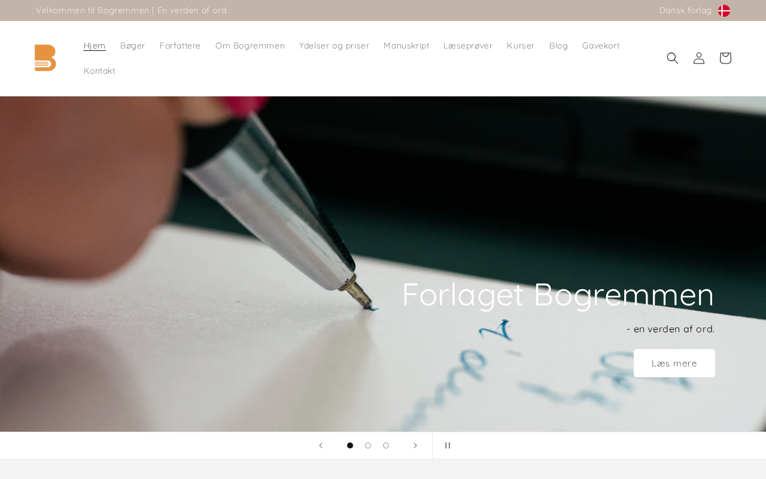The image size is (766, 479).
Task: Click the Danish flag icon
Action: pyautogui.click(x=724, y=11)
